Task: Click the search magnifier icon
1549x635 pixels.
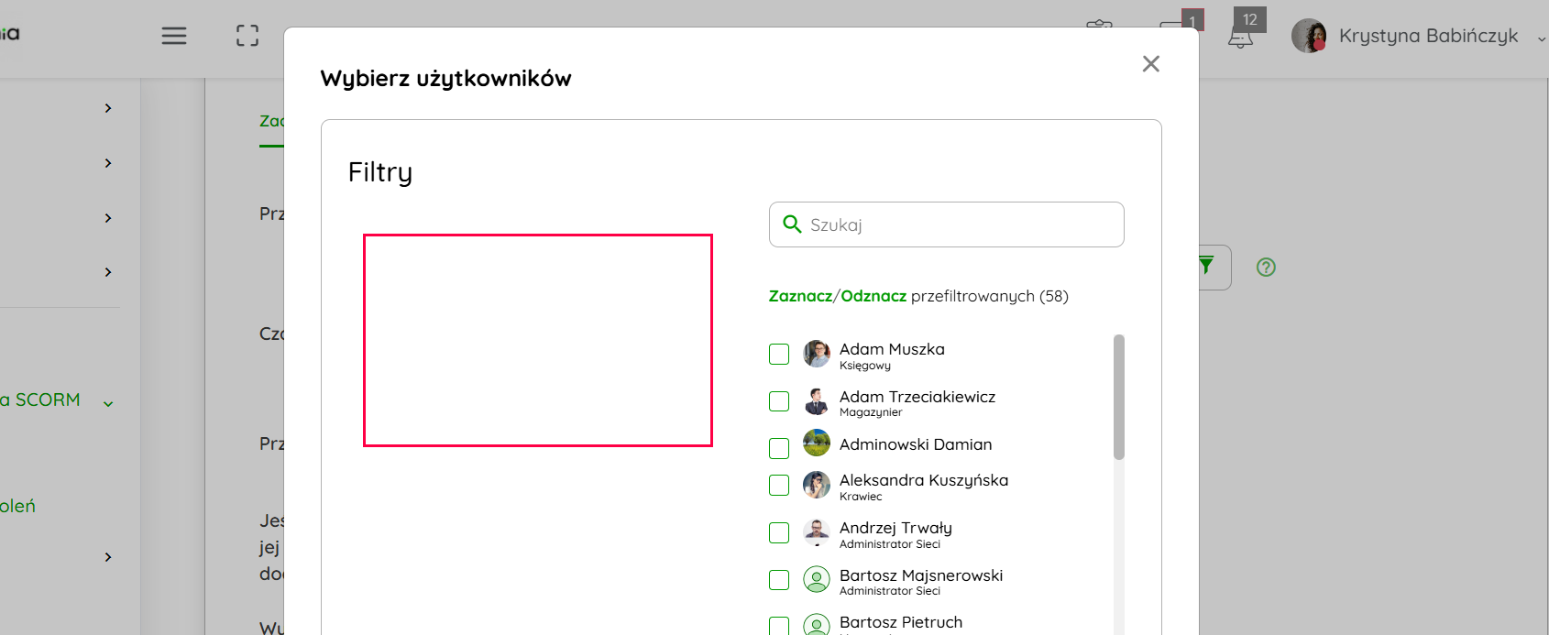Action: pyautogui.click(x=792, y=224)
